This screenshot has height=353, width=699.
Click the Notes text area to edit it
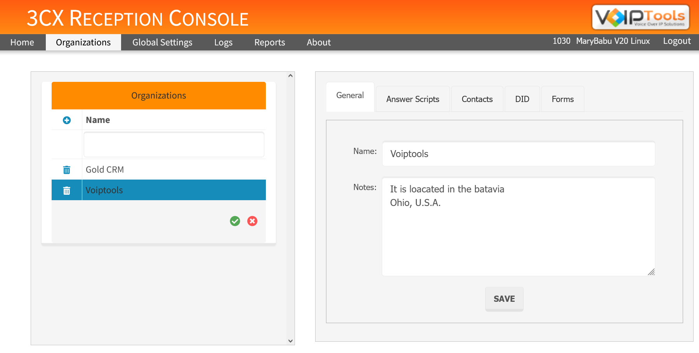518,225
